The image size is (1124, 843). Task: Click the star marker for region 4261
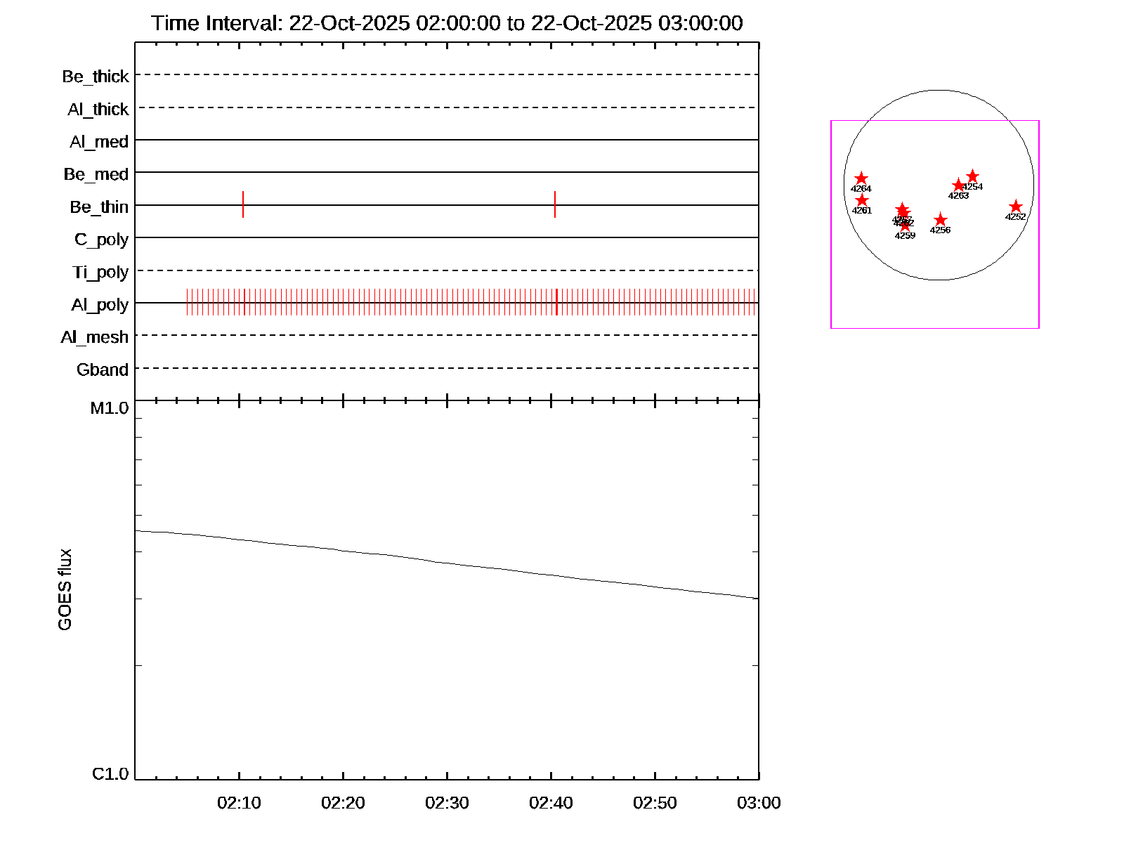(862, 201)
